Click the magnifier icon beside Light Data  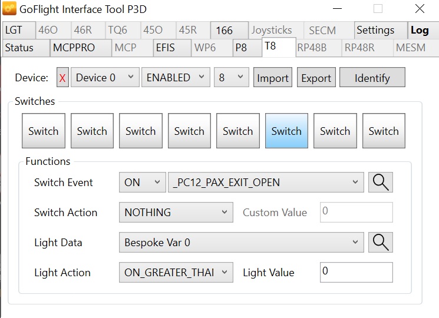coord(381,243)
